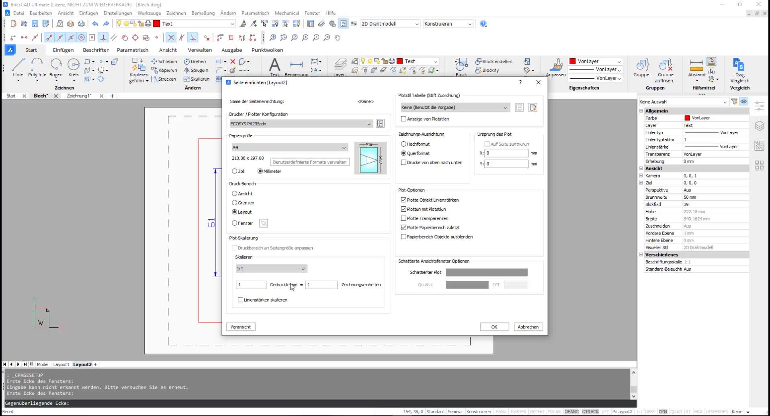Open the ECOSYS P6235cdn printer dropdown
Image resolution: width=770 pixels, height=416 pixels.
coord(301,124)
